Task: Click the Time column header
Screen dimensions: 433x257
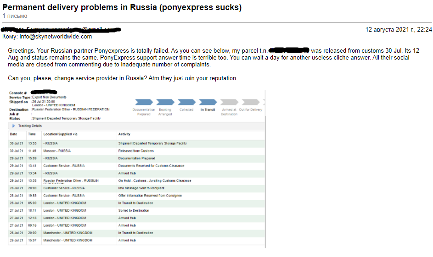Action: [32, 134]
